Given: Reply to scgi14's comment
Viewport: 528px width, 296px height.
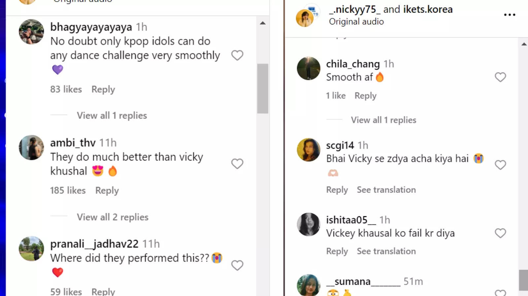Looking at the screenshot, I should [x=337, y=190].
